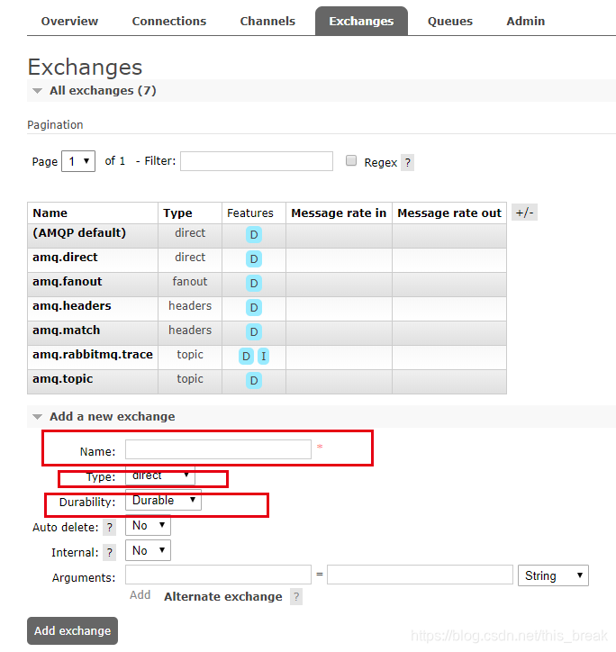Image resolution: width=616 pixels, height=652 pixels.
Task: Collapse the All exchanges section
Action: click(x=103, y=91)
